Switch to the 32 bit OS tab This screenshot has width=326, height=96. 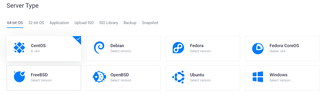click(x=36, y=23)
